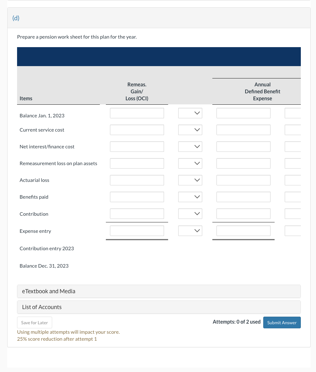Click the OCI input for Current service cost
316x372 pixels.
pos(137,130)
